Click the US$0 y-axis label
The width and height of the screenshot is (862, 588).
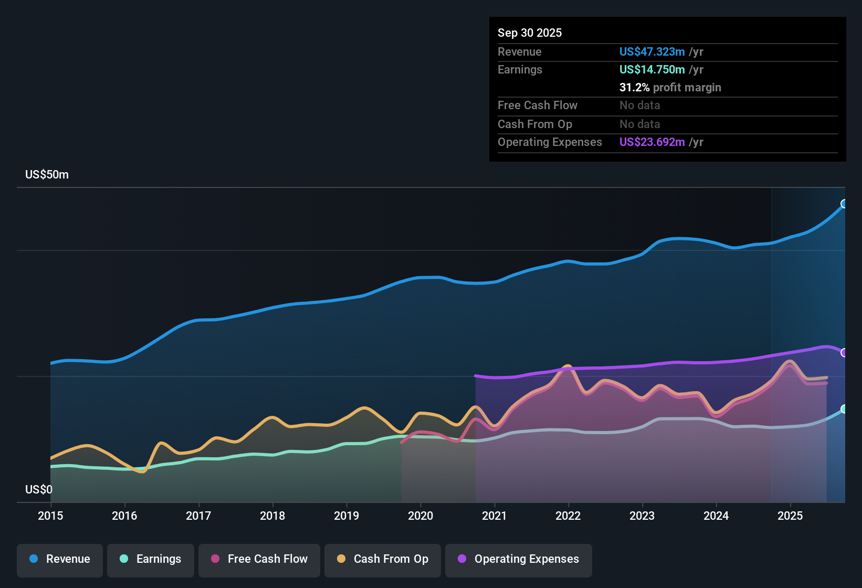[39, 490]
